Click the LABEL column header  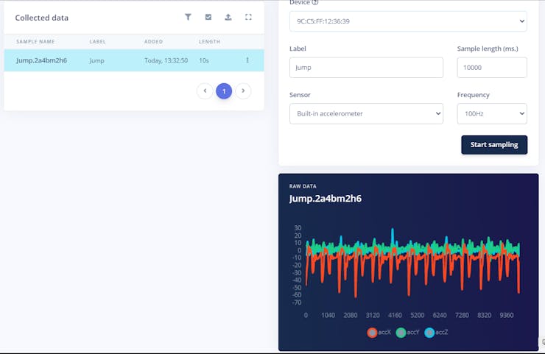[97, 42]
